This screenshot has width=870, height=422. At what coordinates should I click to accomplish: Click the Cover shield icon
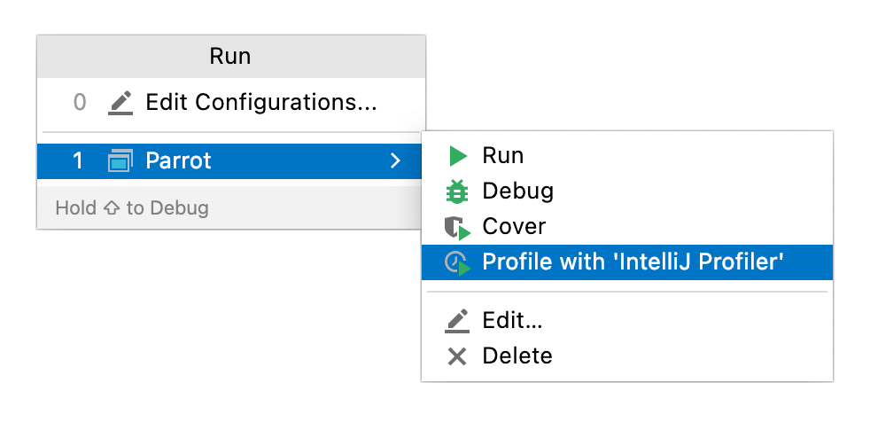click(458, 228)
